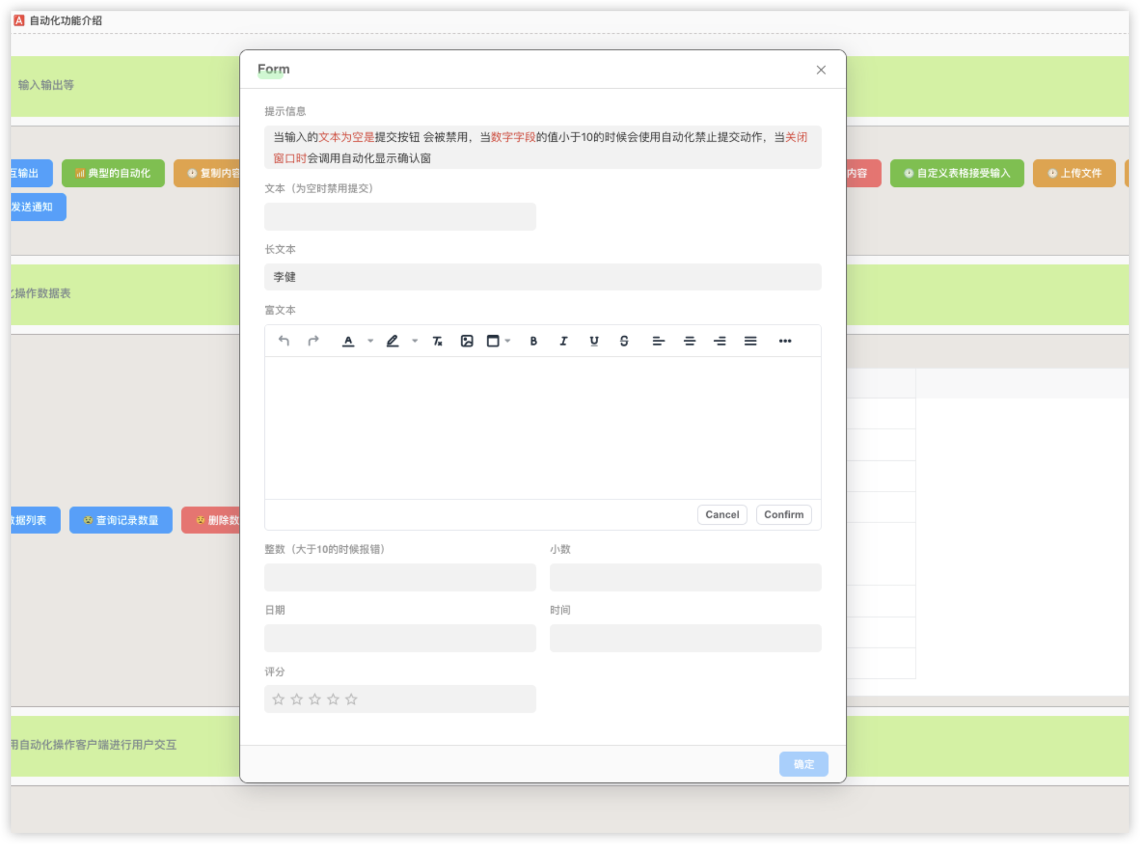
Task: Click the 日期 date input field
Action: pyautogui.click(x=401, y=638)
